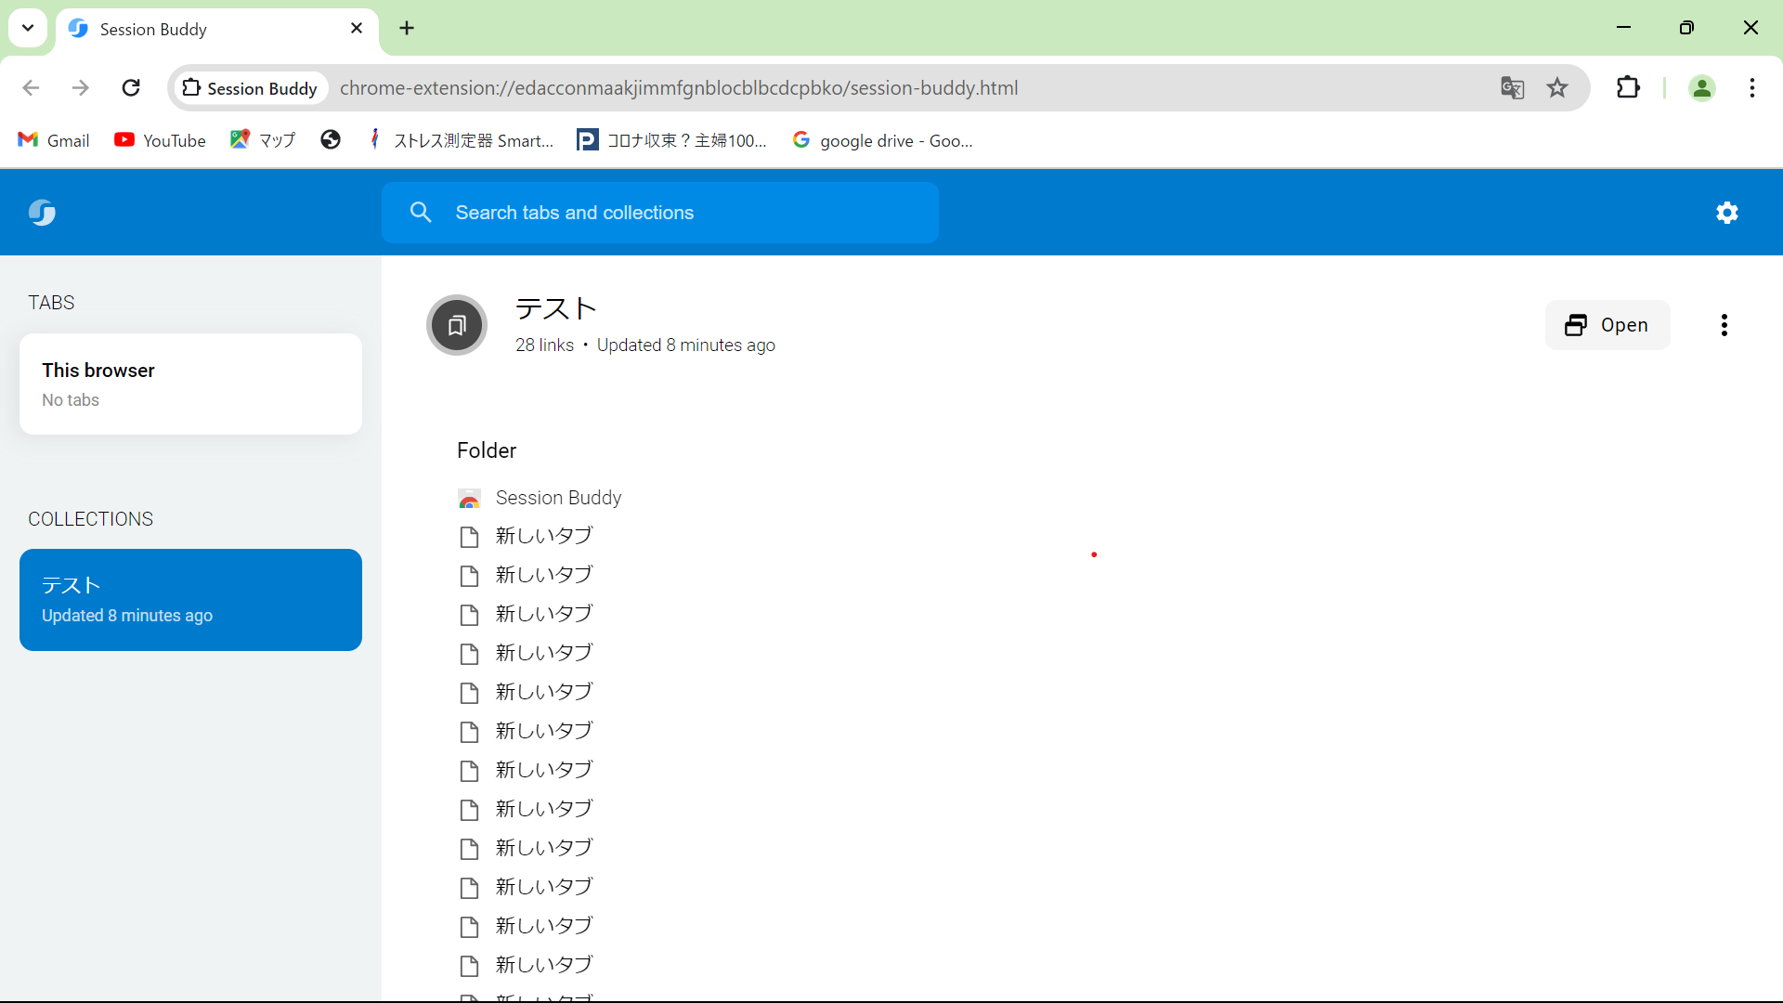Click the Session Buddy folder favicon
Image resolution: width=1783 pixels, height=1003 pixels.
point(469,499)
